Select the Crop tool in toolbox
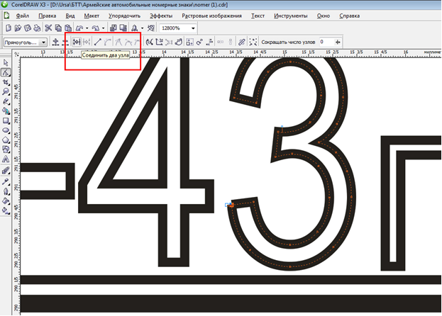The height and width of the screenshot is (316, 442). [6, 82]
